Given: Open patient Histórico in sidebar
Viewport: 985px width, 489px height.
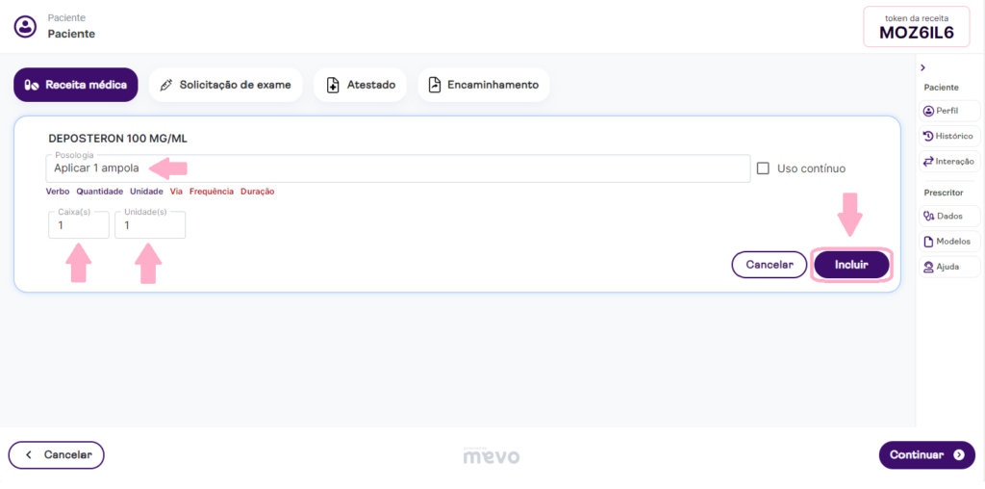Looking at the screenshot, I should [950, 136].
